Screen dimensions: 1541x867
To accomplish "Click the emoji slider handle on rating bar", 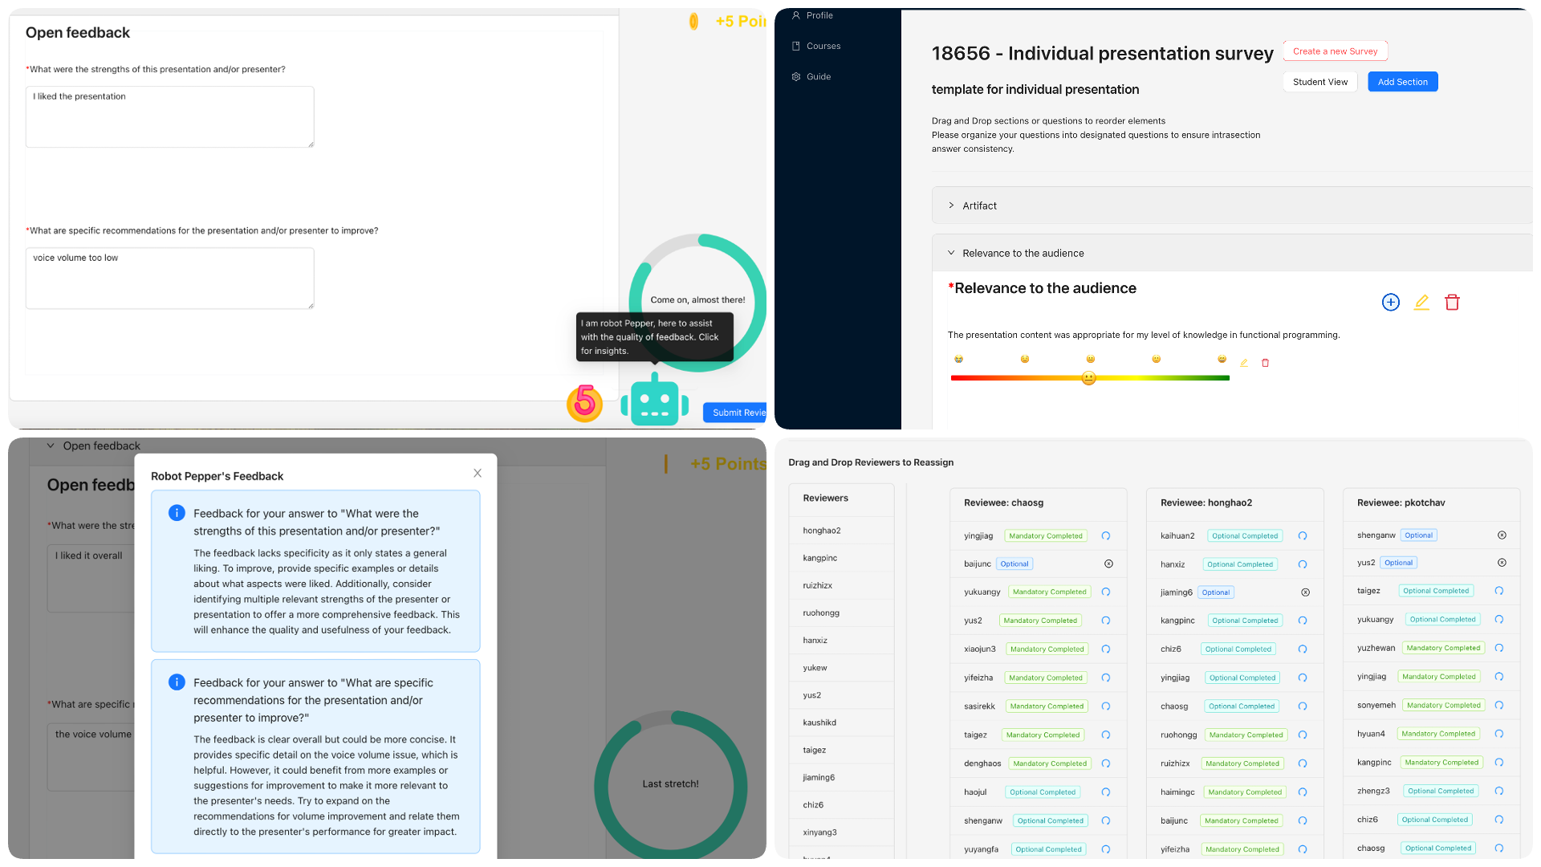I will point(1088,378).
